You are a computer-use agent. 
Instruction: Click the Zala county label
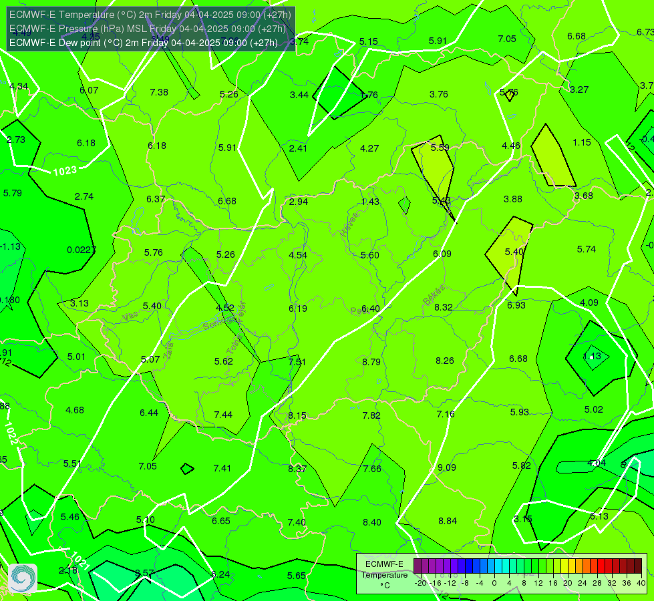[x=168, y=351]
